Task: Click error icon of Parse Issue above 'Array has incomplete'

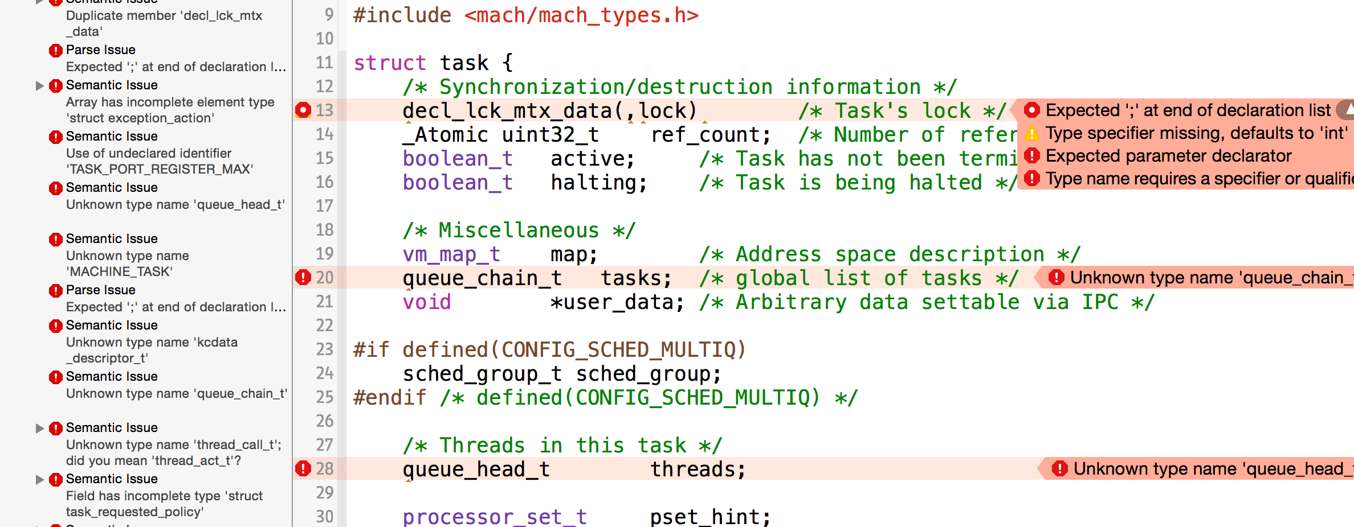Action: coord(55,50)
